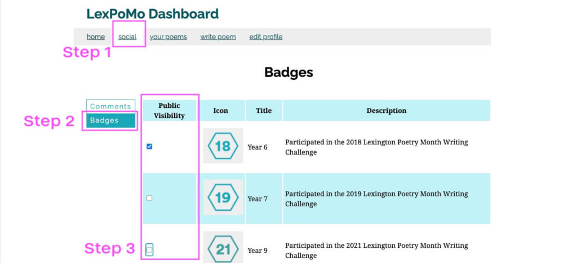Select the write poem link

coord(218,37)
